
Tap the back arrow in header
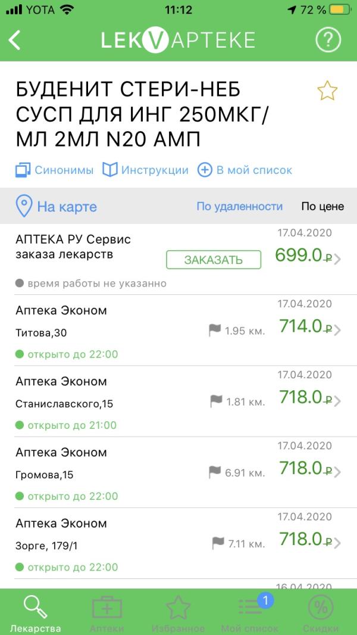point(14,40)
